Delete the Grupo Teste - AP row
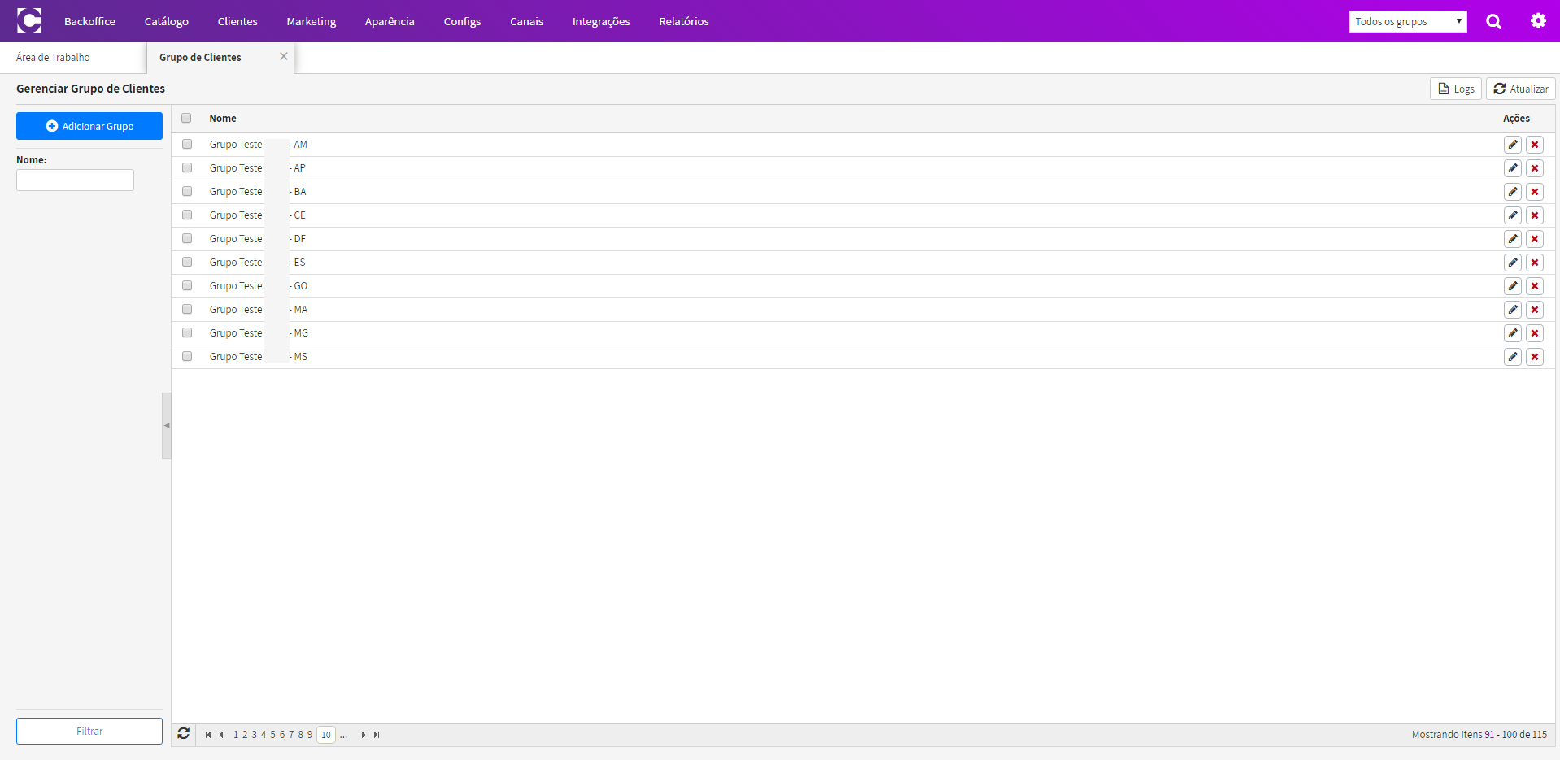The image size is (1560, 760). point(1535,168)
